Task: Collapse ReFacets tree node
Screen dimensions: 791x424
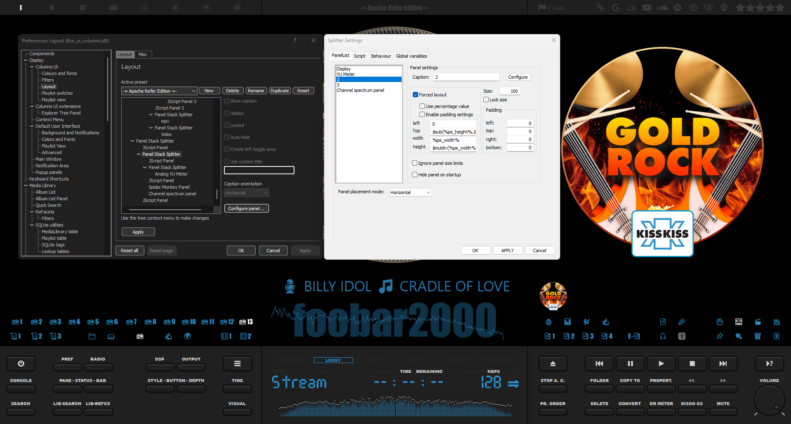Action: (32, 212)
